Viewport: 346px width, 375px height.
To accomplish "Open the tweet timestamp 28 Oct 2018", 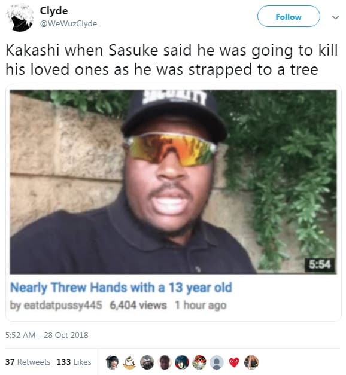I will click(47, 335).
